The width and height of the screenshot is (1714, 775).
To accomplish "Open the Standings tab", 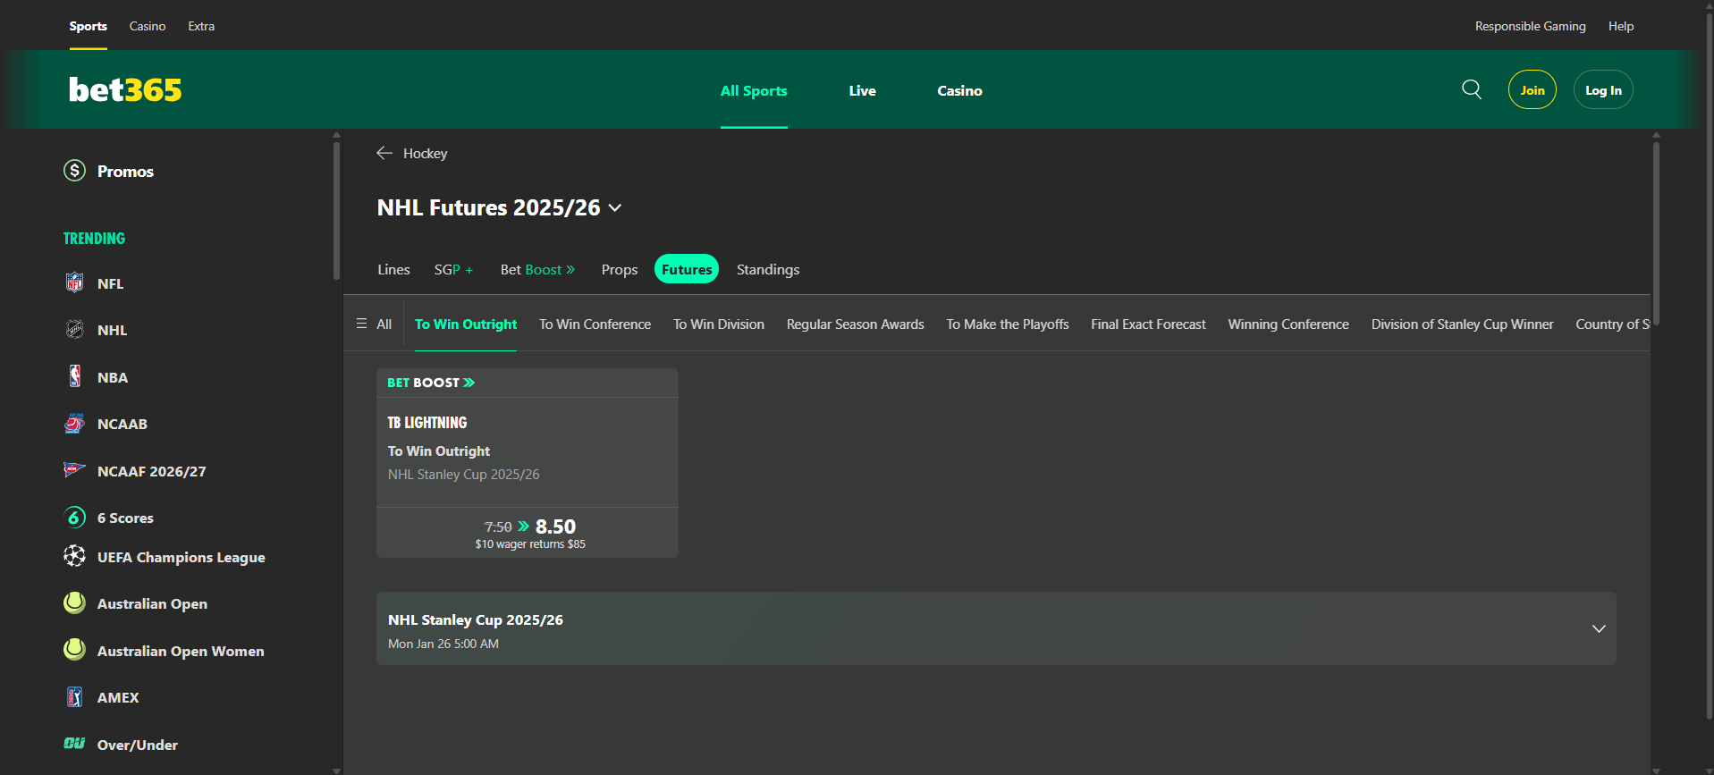I will tap(768, 269).
